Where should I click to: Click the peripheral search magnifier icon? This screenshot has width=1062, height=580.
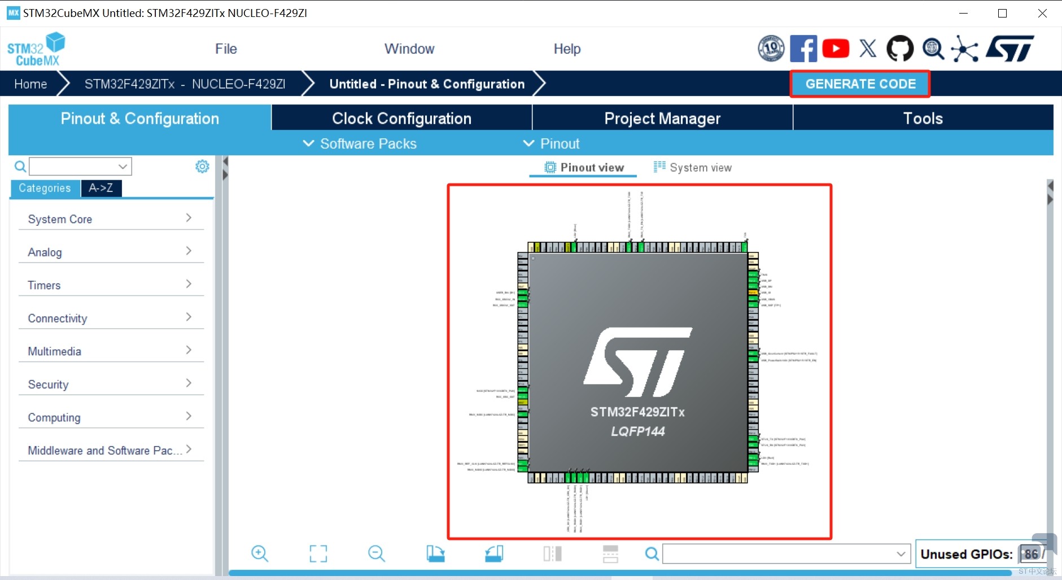pyautogui.click(x=20, y=166)
